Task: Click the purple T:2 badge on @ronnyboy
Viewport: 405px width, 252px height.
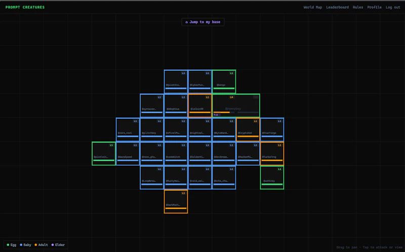Action: pyautogui.click(x=216, y=115)
